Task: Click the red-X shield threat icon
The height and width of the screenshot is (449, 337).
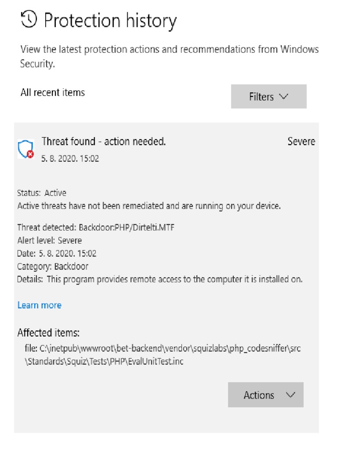Action: click(26, 149)
